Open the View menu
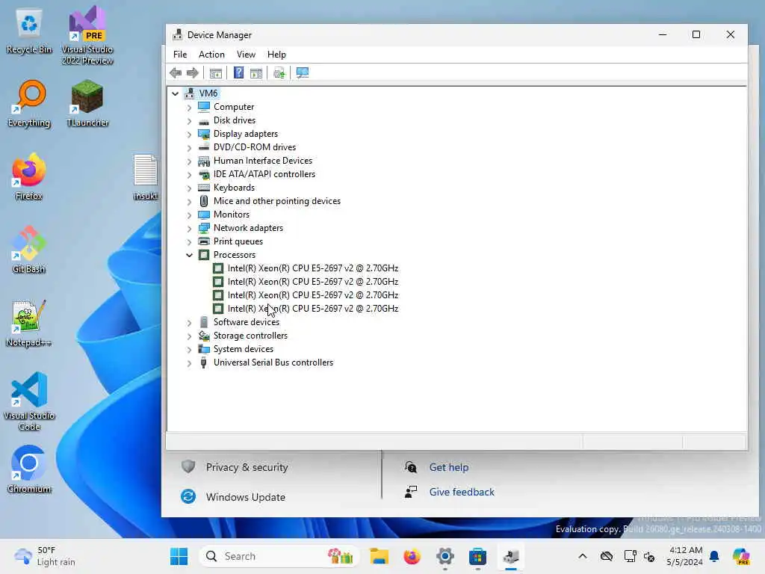 (246, 54)
